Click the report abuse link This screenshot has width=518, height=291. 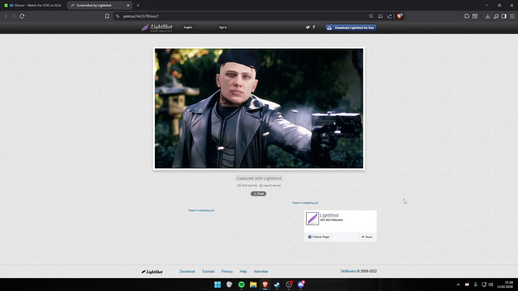click(x=270, y=186)
